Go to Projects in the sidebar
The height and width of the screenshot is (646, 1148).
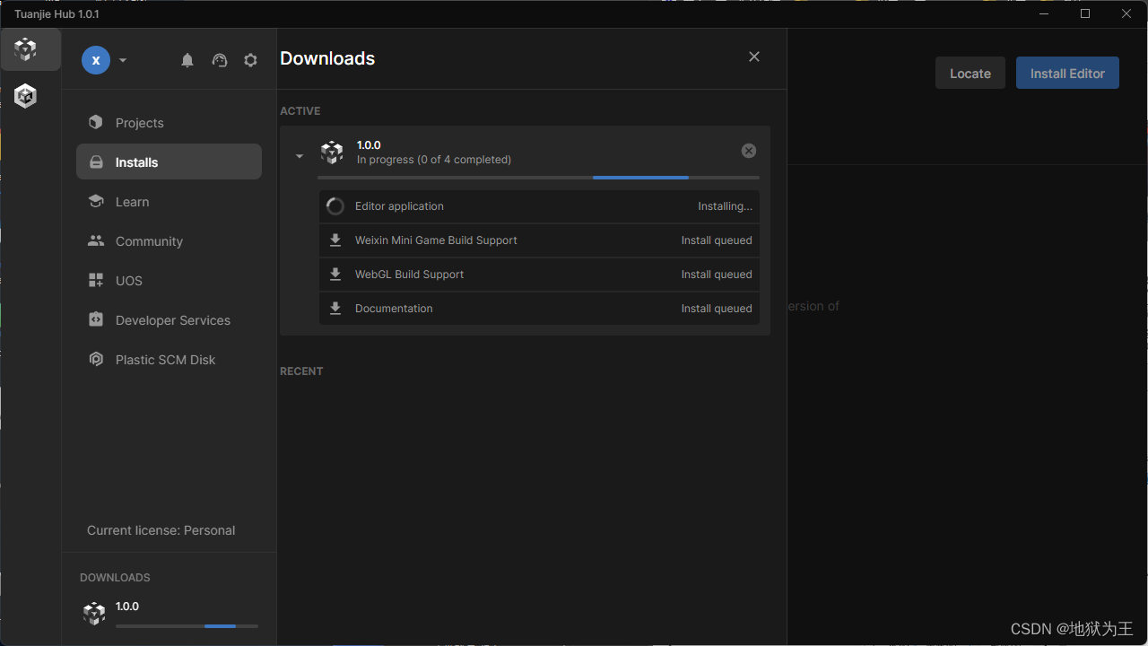[169, 123]
